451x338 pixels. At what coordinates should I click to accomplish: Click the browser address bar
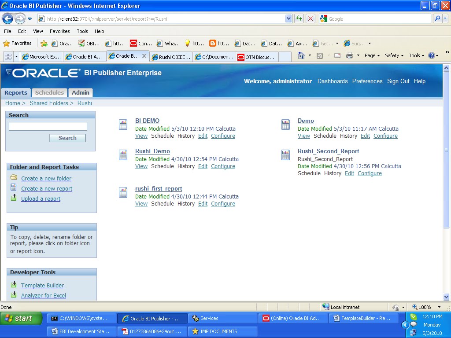click(x=165, y=18)
